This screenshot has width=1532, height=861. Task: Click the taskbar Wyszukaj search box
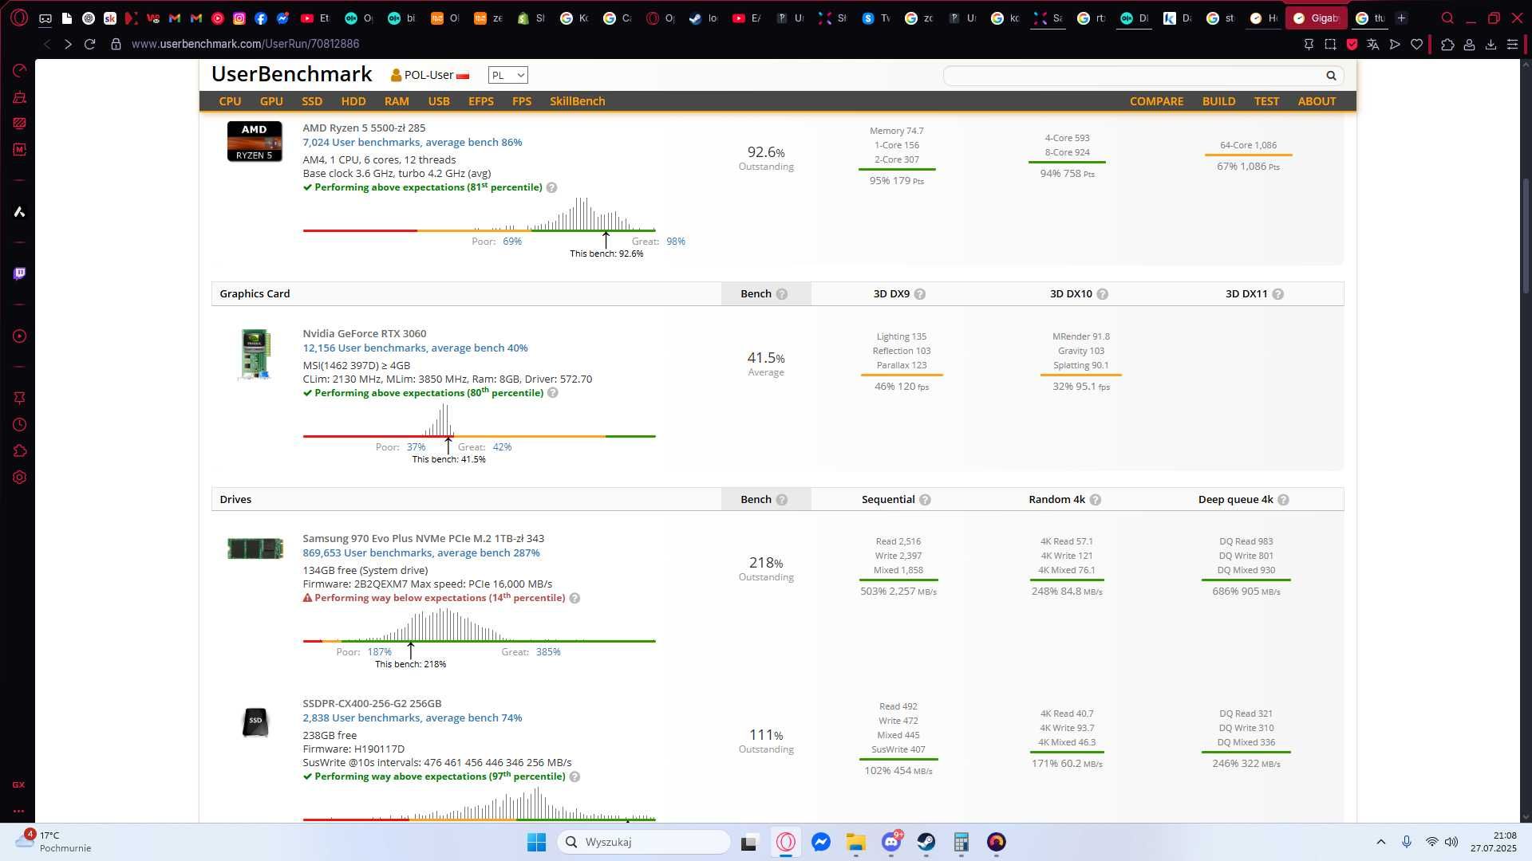point(643,842)
